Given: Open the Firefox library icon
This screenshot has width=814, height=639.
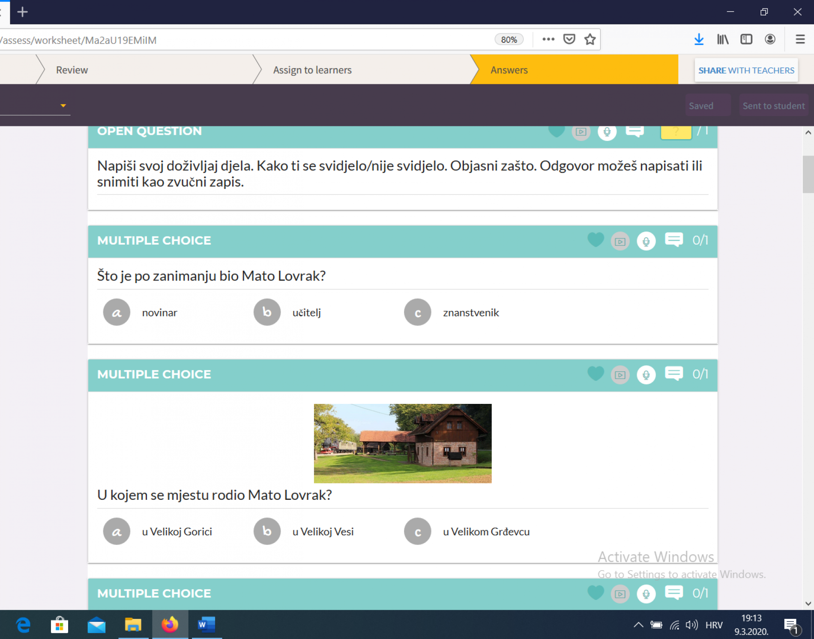Looking at the screenshot, I should pos(723,39).
